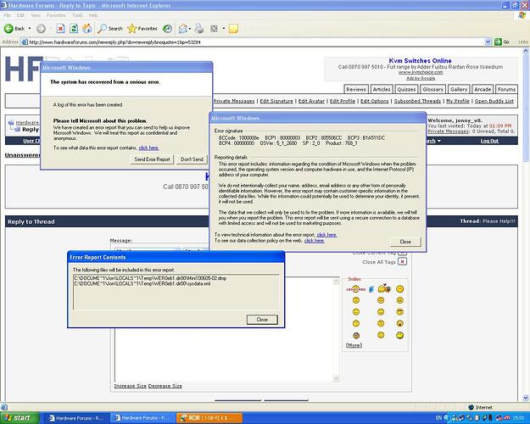
Task: Open the Favorites menu
Action: coord(56,15)
